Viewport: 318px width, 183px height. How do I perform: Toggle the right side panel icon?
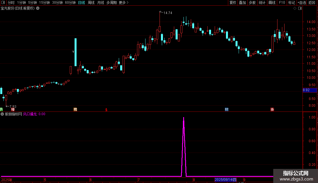click(x=300, y=8)
